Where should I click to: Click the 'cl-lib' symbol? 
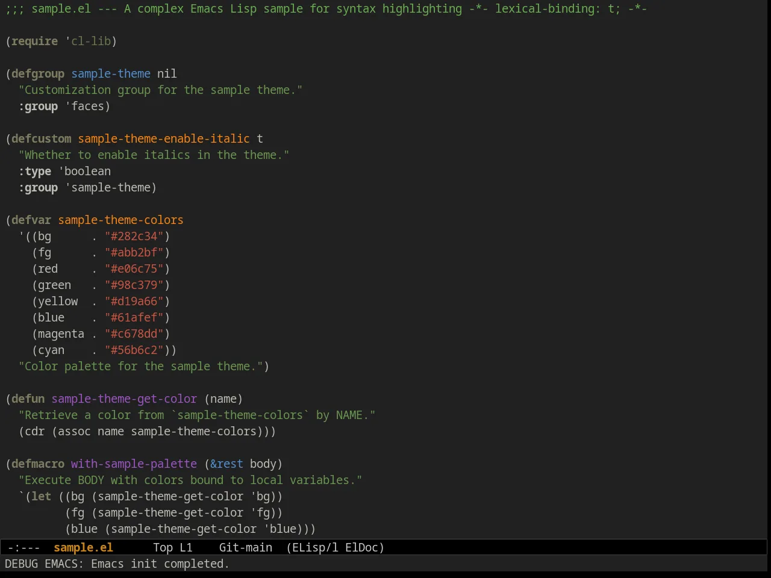pyautogui.click(x=90, y=41)
